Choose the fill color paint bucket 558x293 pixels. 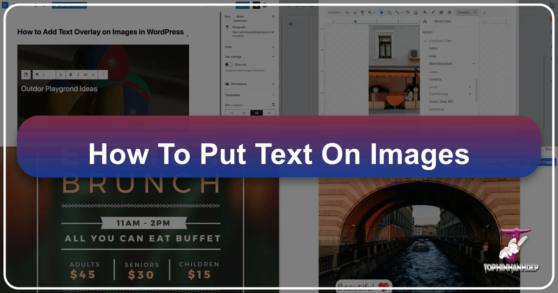coord(425,13)
